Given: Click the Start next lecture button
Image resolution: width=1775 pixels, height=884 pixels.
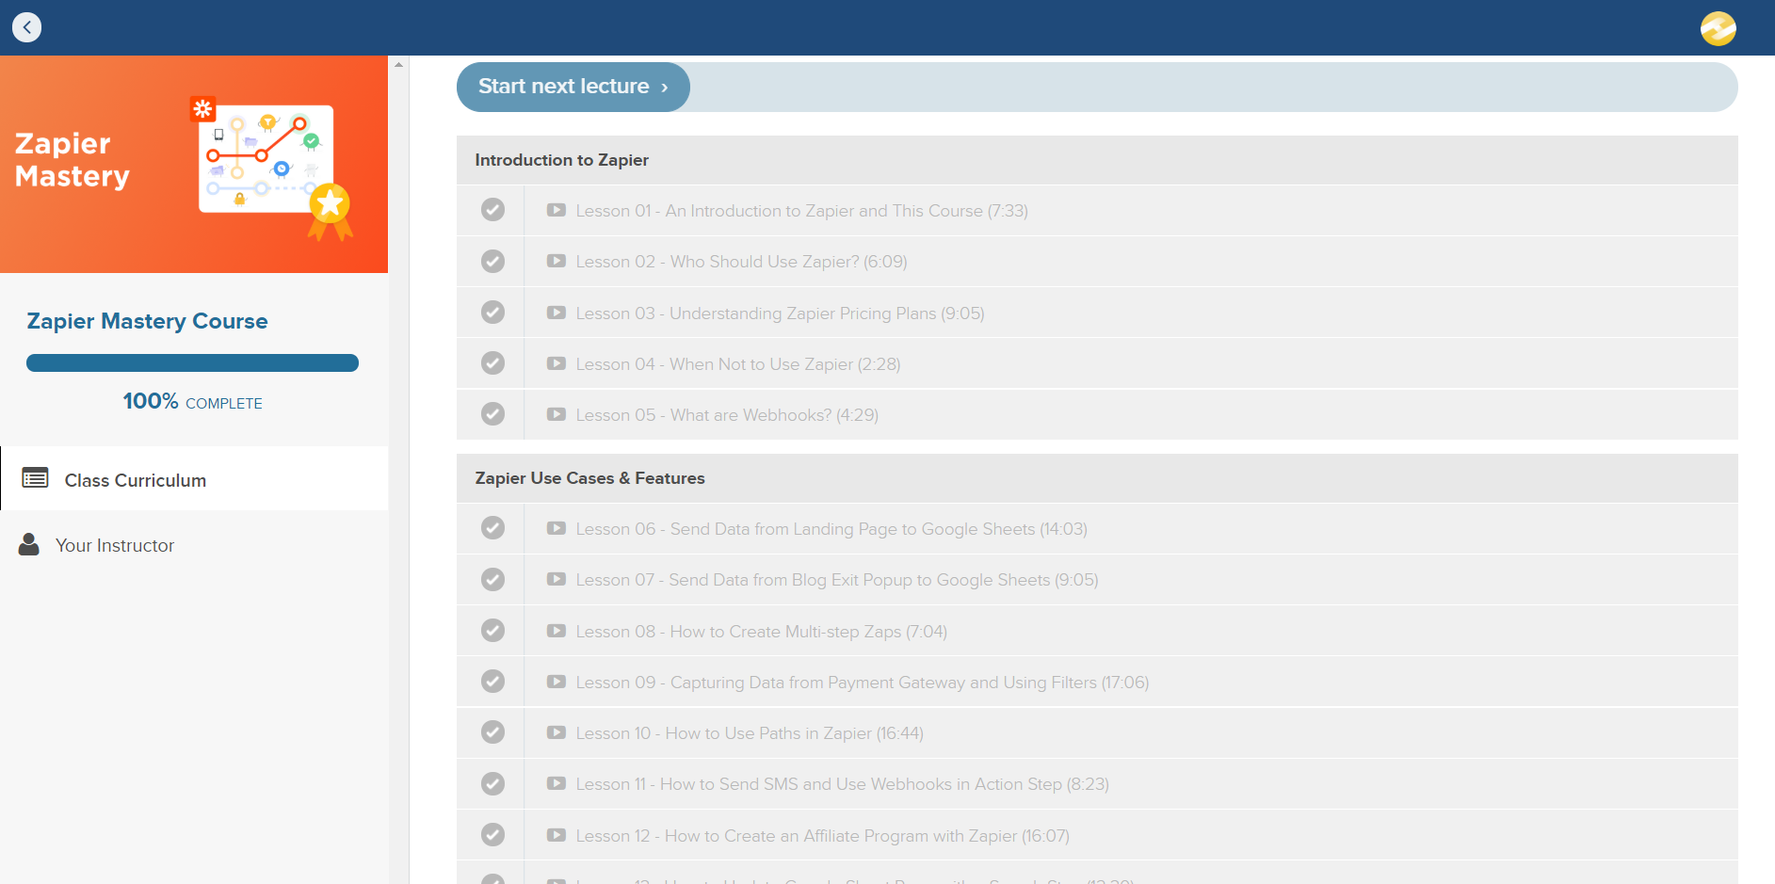Looking at the screenshot, I should point(573,87).
